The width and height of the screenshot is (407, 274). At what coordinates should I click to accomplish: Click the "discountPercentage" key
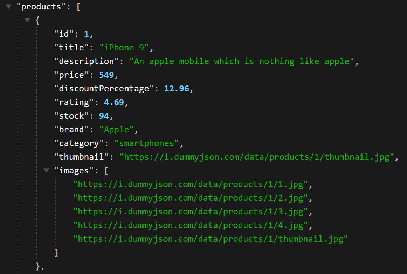[104, 89]
